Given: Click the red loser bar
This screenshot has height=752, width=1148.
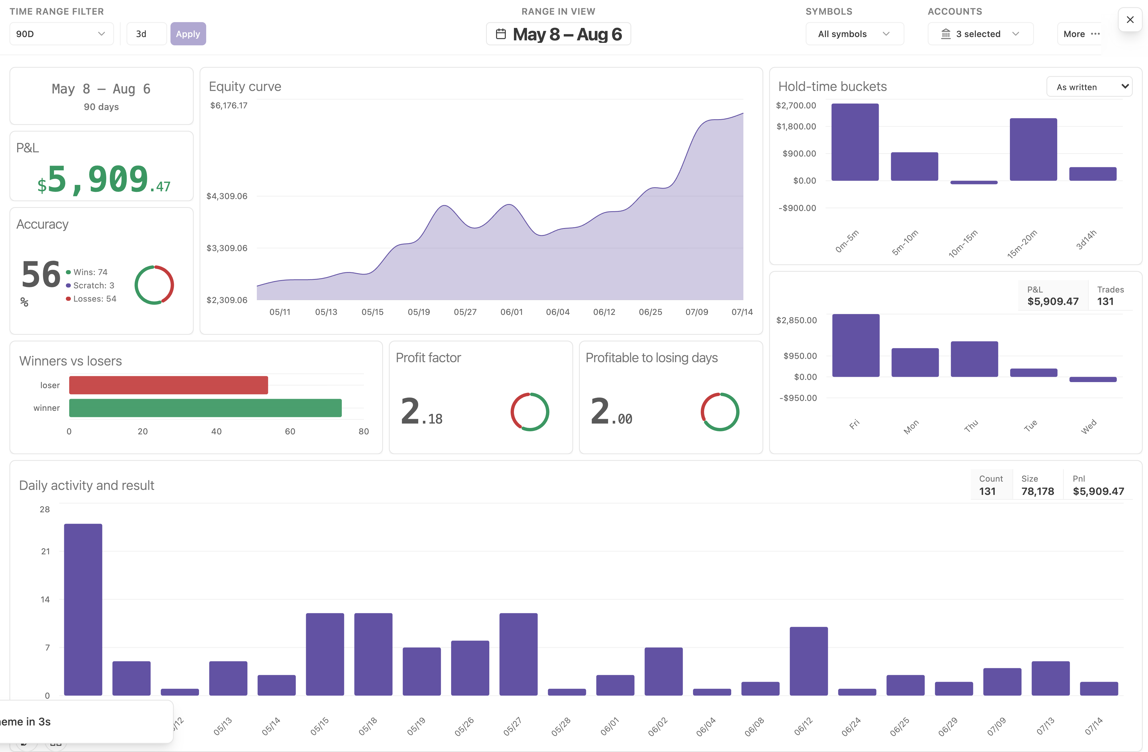Looking at the screenshot, I should (x=168, y=385).
